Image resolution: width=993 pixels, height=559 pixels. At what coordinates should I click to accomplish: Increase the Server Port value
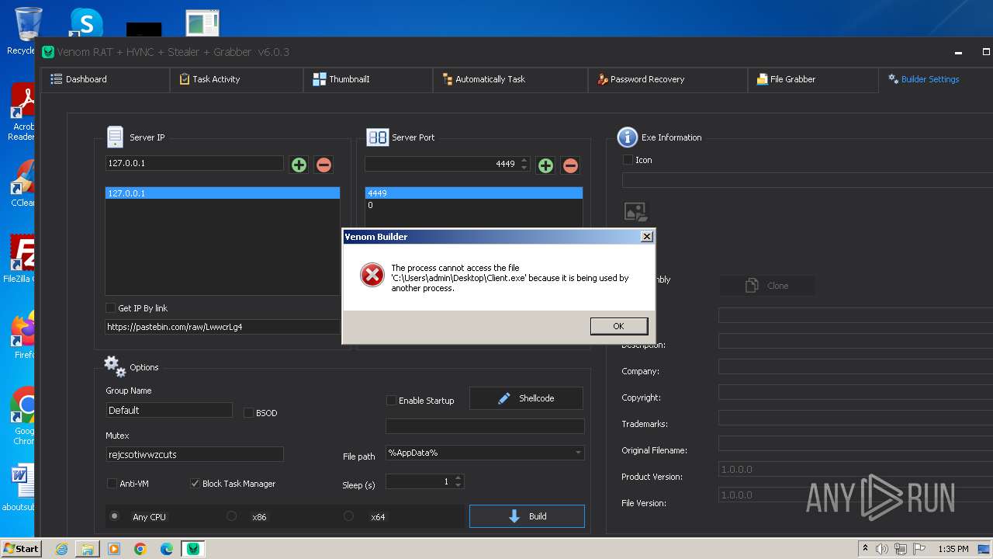[524, 160]
